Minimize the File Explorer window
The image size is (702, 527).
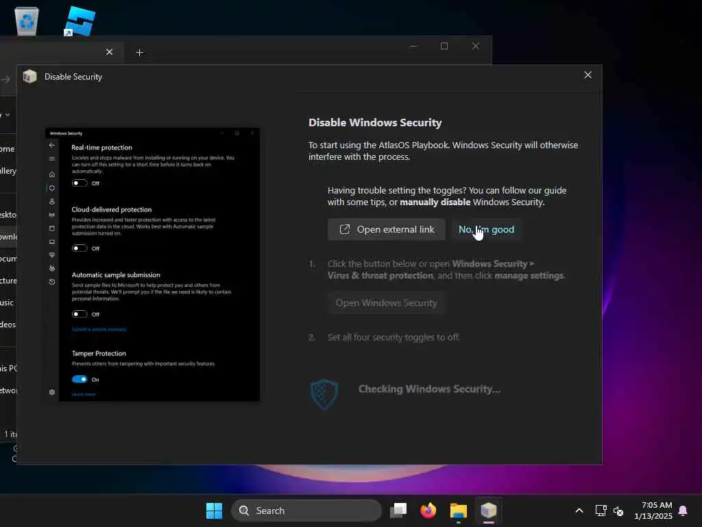tap(413, 46)
